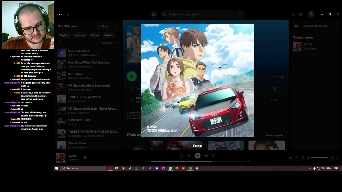This screenshot has height=192, width=342.
Task: Open the connect to a device icon
Action: [x=302, y=158]
